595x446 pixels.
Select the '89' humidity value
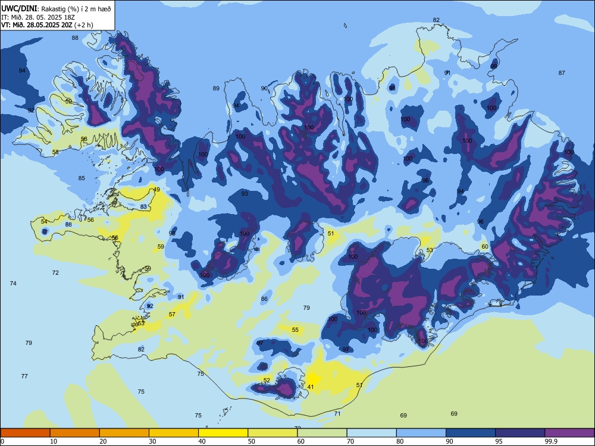[x=216, y=89]
